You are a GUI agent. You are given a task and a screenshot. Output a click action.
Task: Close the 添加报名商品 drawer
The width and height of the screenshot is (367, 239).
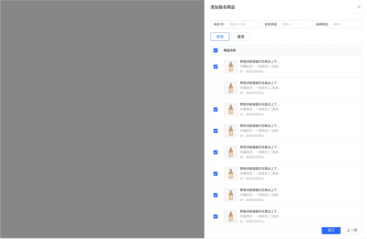[359, 7]
